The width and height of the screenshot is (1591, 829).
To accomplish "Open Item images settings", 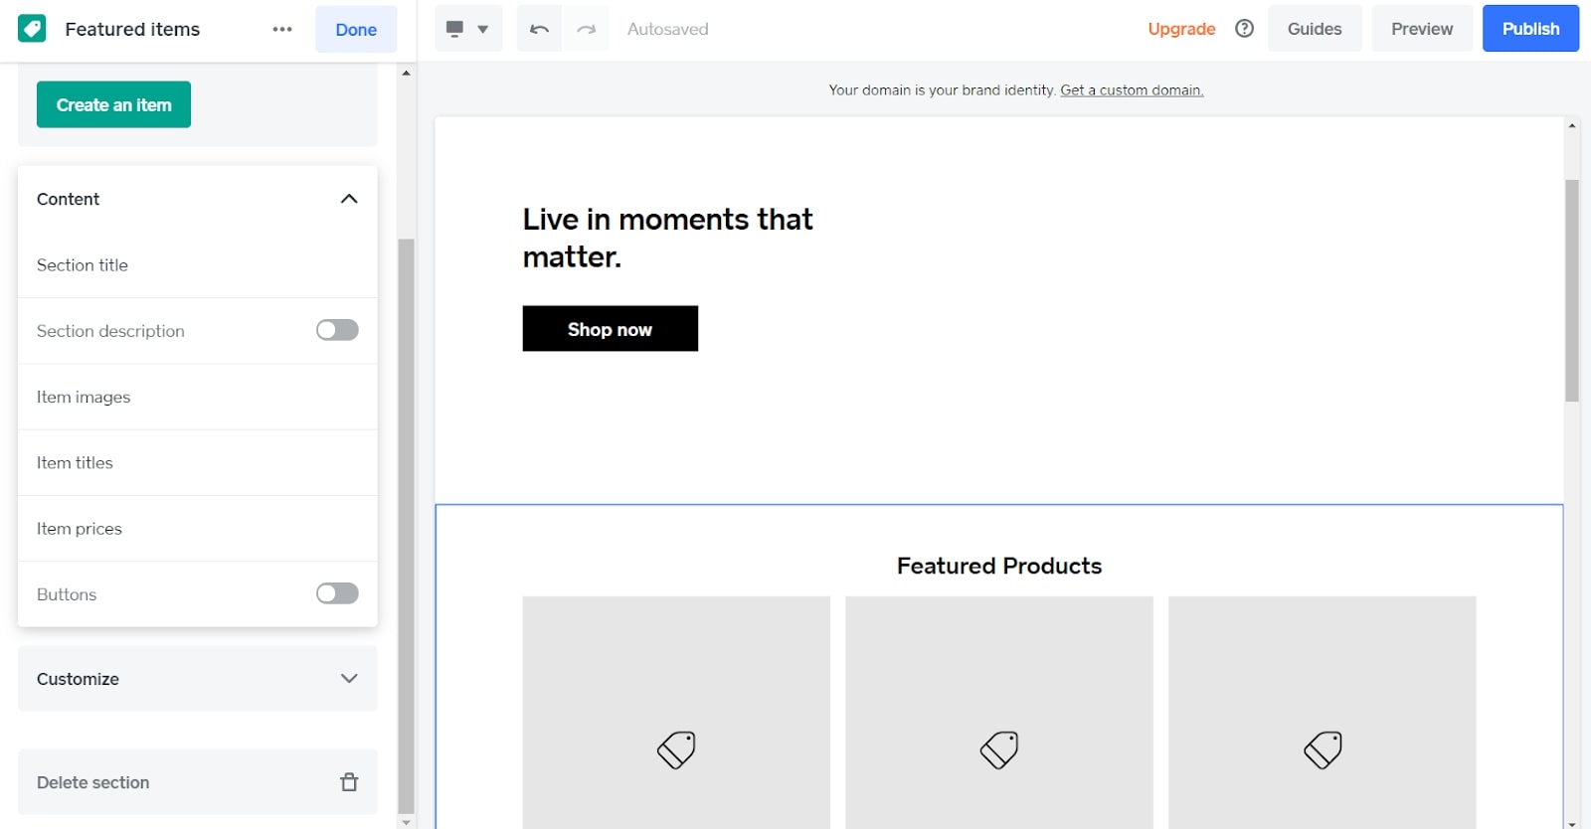I will click(197, 397).
